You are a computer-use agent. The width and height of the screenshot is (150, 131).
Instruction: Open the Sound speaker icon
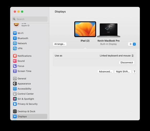click(15, 61)
